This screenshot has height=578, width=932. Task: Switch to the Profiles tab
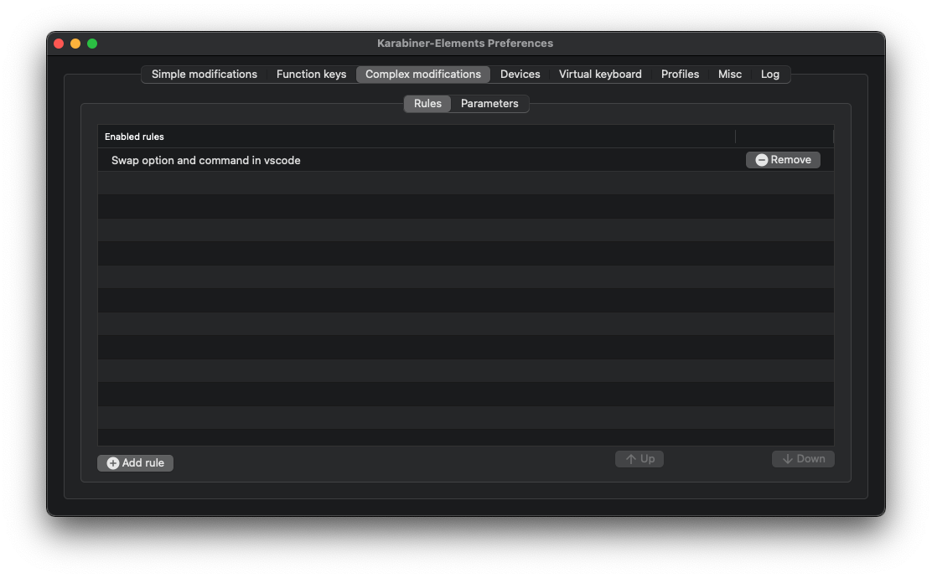click(680, 75)
